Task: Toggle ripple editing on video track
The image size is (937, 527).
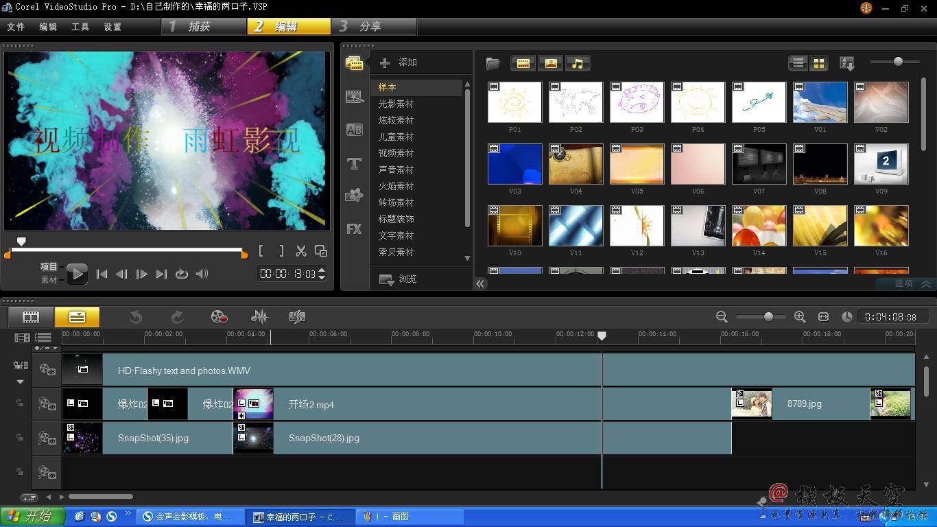Action: [x=20, y=365]
